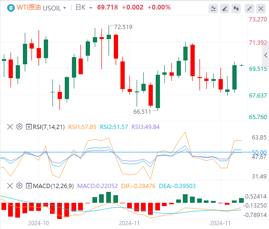269x229 pixels.
Task: Click the 65.760 price axis label
Action: point(258,117)
